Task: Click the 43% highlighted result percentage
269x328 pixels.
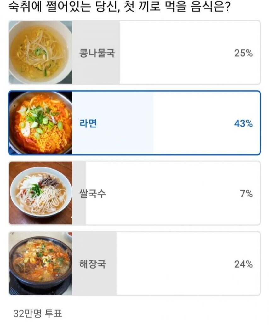Action: (x=243, y=124)
